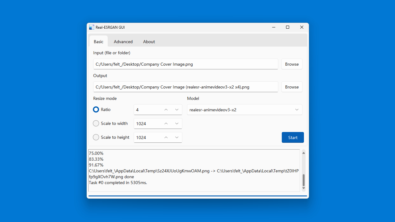The height and width of the screenshot is (222, 395).
Task: Click the log scrollbar down arrow
Action: click(304, 188)
